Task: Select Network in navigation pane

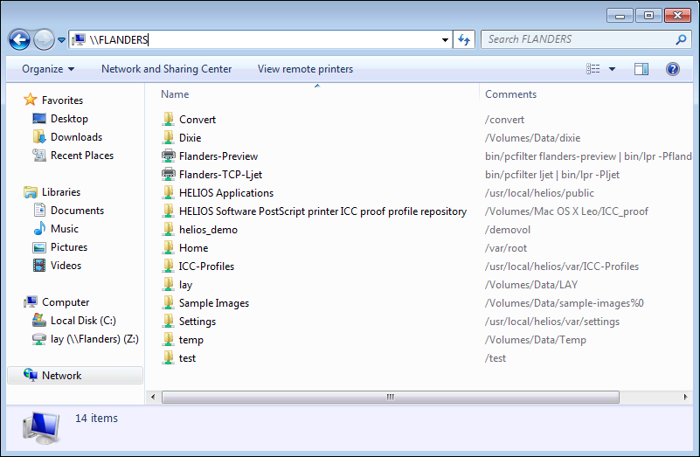Action: click(75, 376)
